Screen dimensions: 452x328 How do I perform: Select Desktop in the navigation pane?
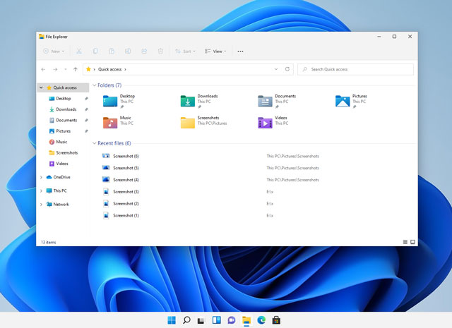coord(63,99)
